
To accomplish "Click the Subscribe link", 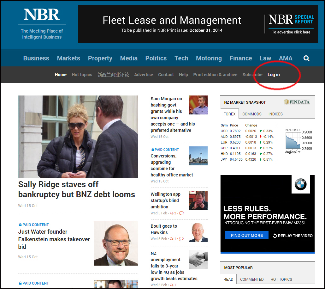I will (252, 75).
